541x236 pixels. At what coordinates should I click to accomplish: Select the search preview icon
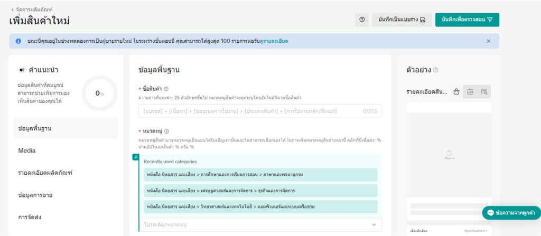(484, 92)
